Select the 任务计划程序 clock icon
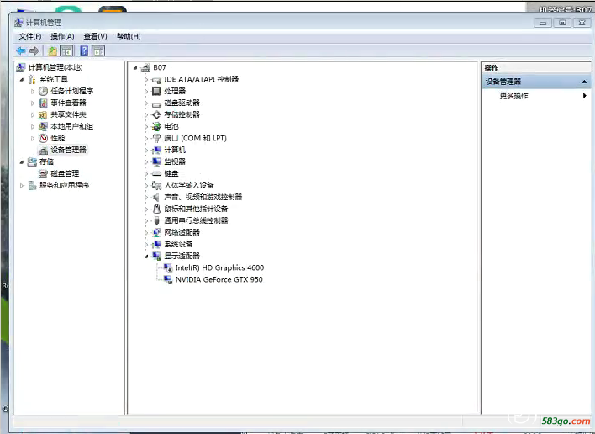Viewport: 595px width, 434px height. pos(43,91)
